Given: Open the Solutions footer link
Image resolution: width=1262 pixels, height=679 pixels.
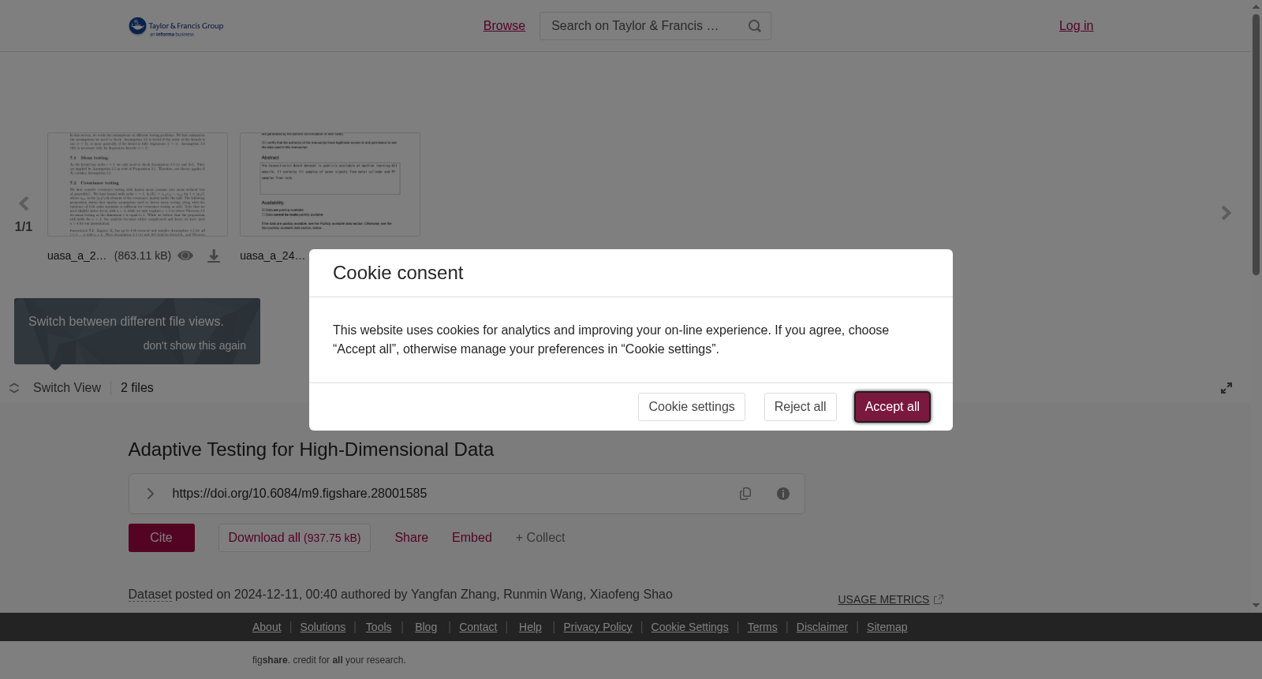Looking at the screenshot, I should point(323,627).
